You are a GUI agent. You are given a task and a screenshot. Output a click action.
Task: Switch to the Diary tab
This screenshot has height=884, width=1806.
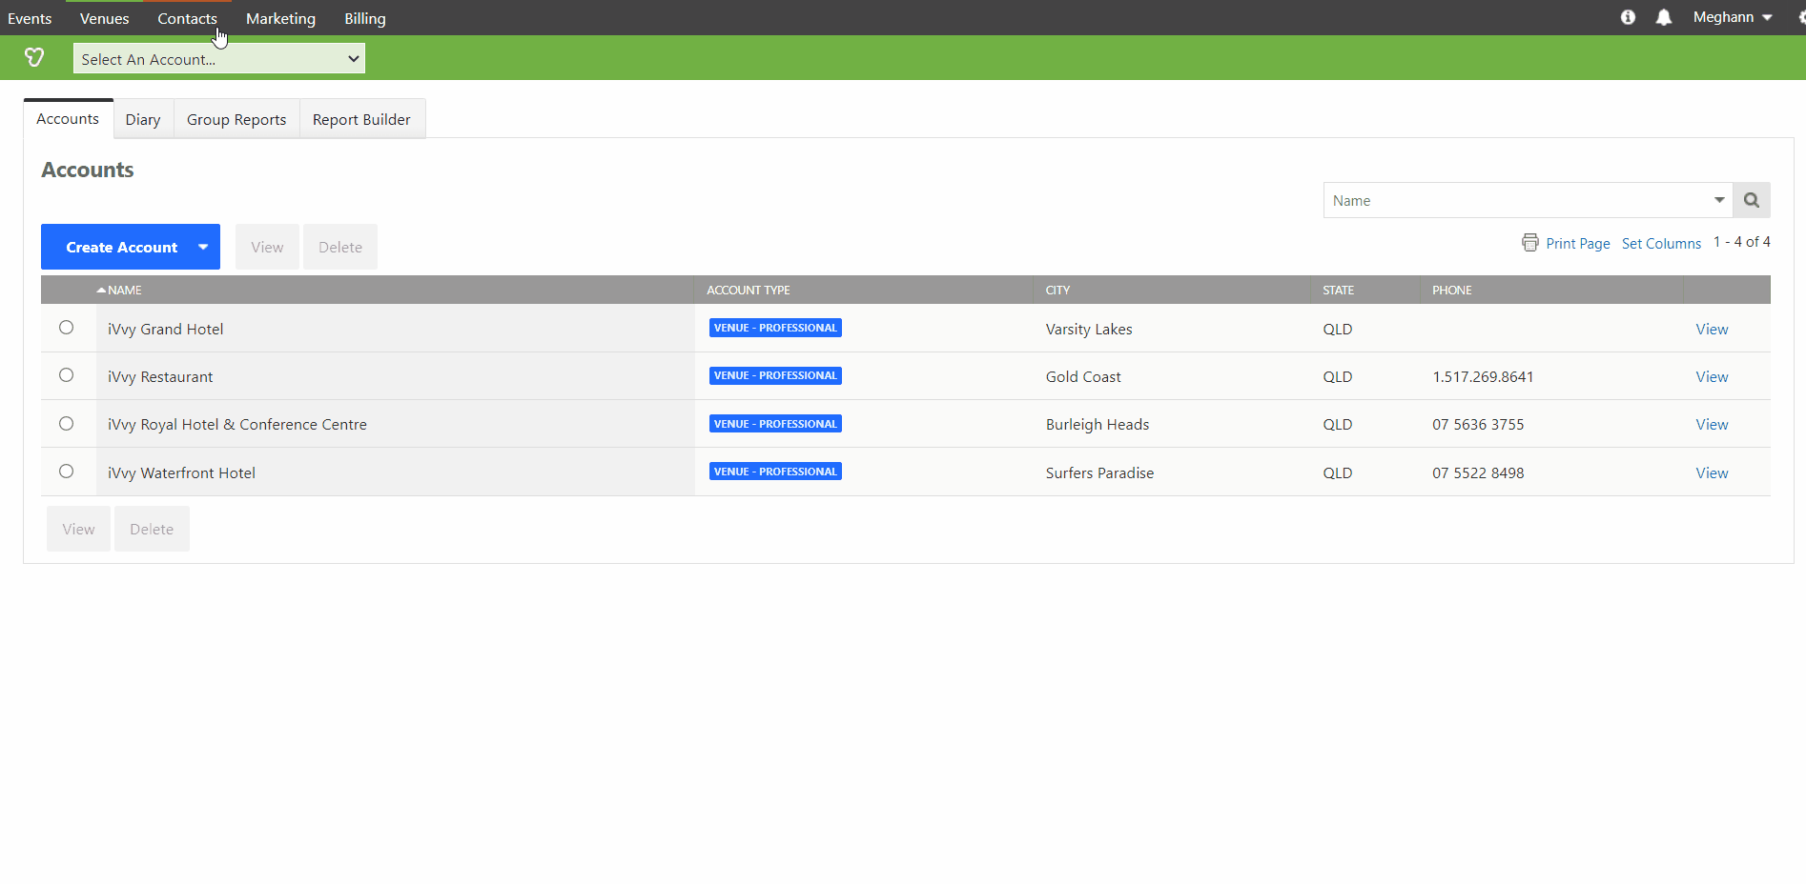(143, 120)
